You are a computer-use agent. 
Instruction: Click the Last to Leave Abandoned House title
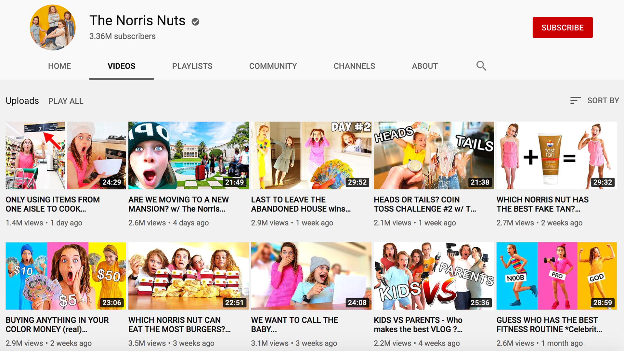301,204
